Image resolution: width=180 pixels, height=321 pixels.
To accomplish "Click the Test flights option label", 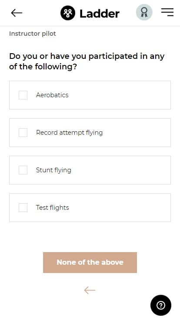I will click(x=53, y=208).
